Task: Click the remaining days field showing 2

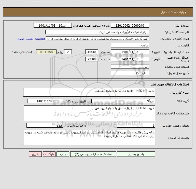Action: [68, 52]
